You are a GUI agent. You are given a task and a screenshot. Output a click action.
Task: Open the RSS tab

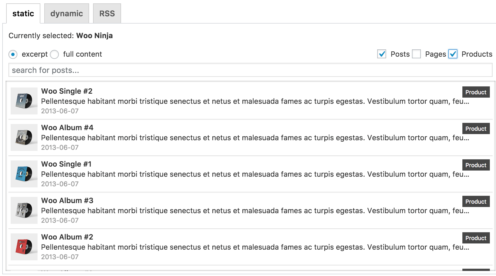(107, 13)
